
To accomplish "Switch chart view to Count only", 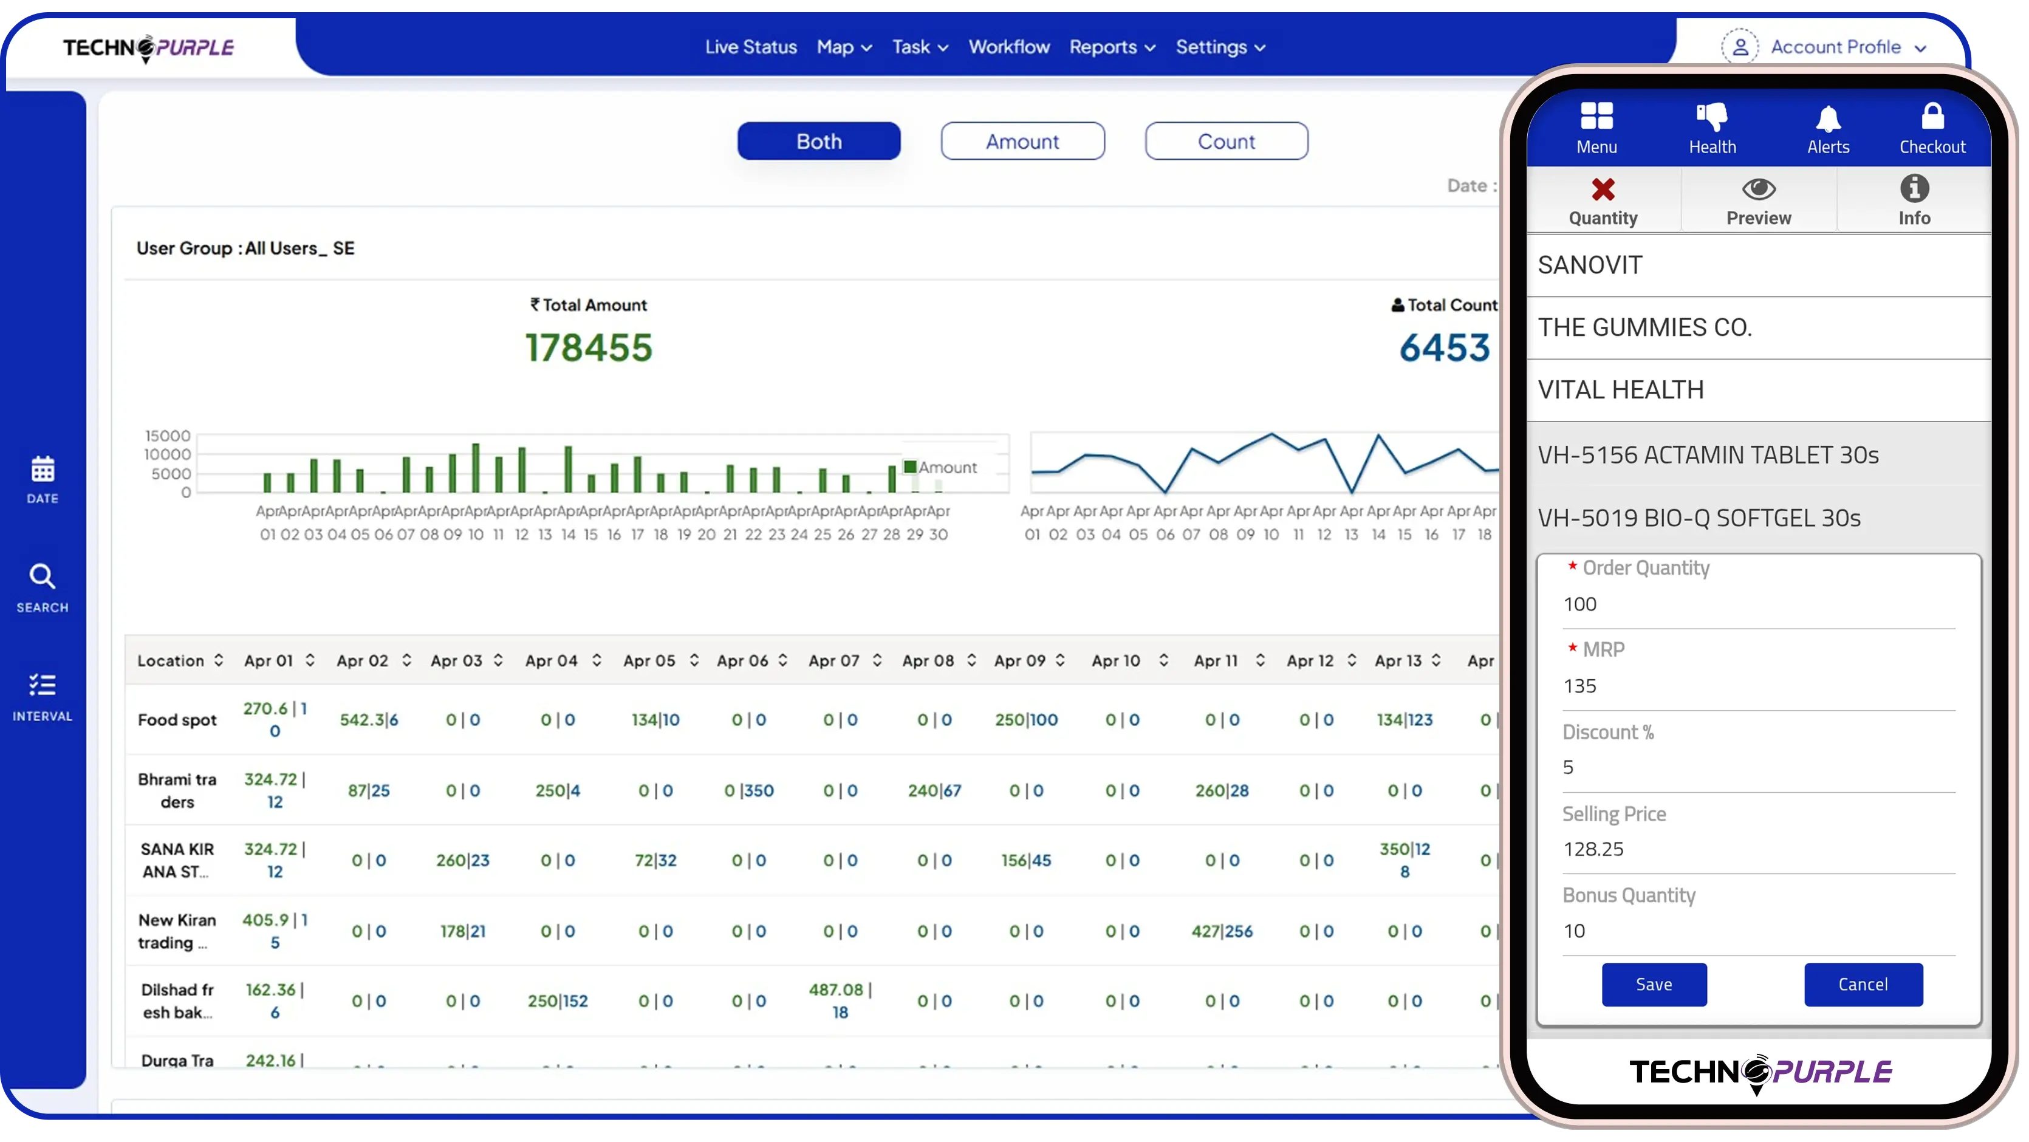I will point(1225,141).
